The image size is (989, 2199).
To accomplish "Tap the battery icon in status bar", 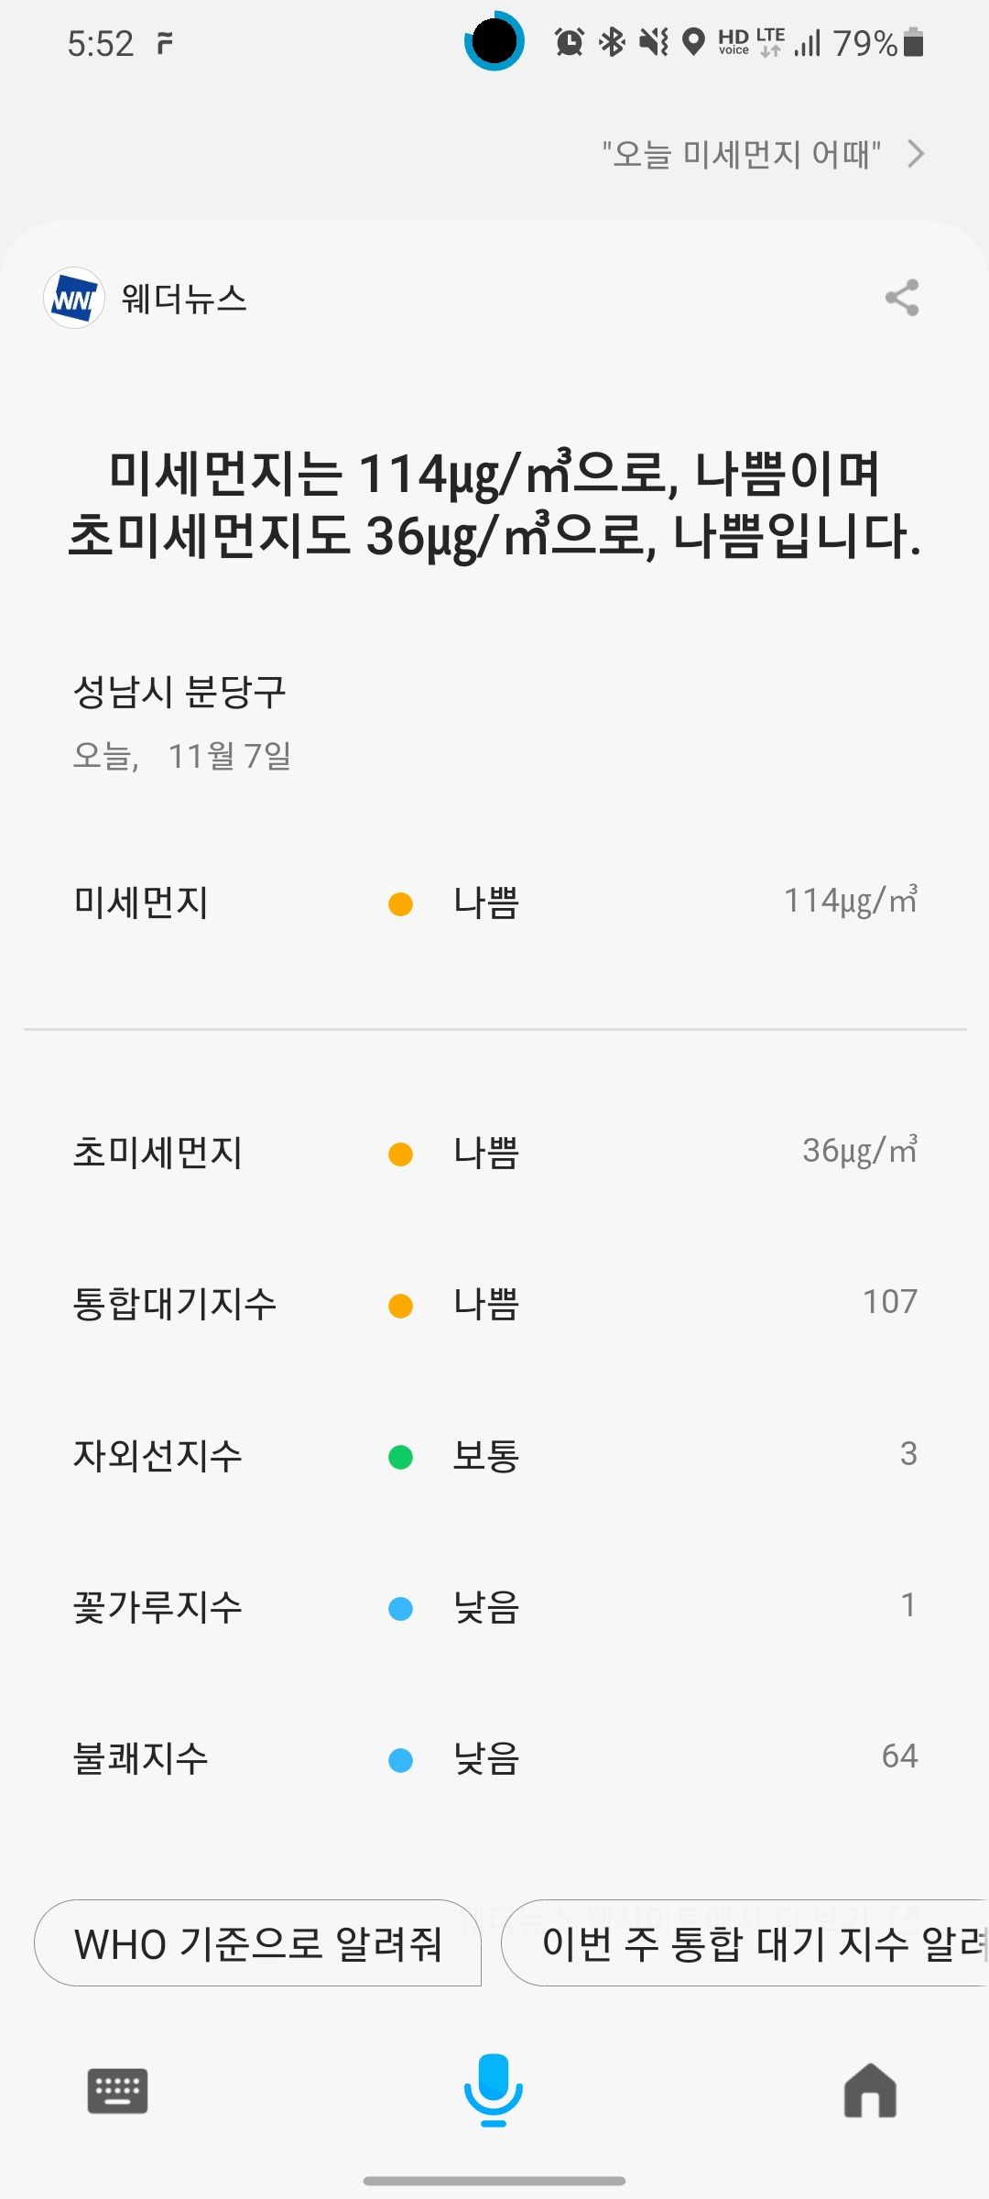I will 913,42.
